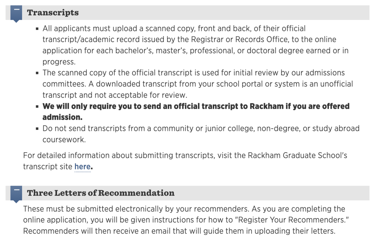Click the word 'admission.' in bold

coord(62,117)
